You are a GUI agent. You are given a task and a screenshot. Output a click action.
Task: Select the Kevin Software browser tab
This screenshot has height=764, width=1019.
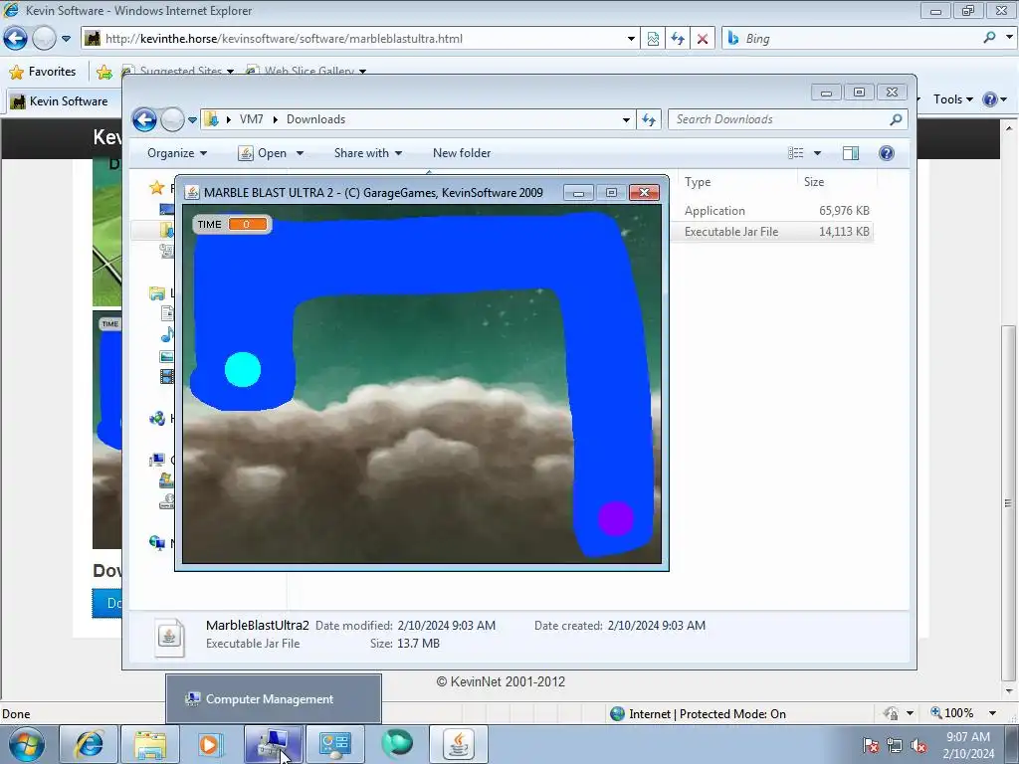tap(61, 101)
